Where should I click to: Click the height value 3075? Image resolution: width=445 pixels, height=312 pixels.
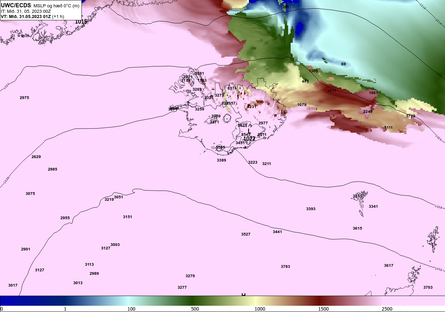[30, 194]
